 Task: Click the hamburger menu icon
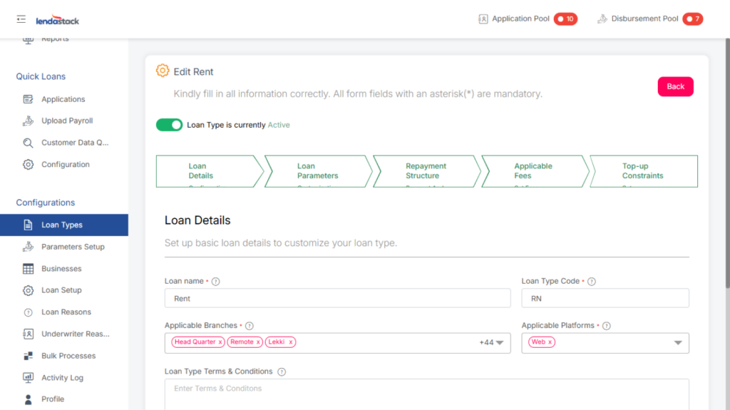click(21, 19)
